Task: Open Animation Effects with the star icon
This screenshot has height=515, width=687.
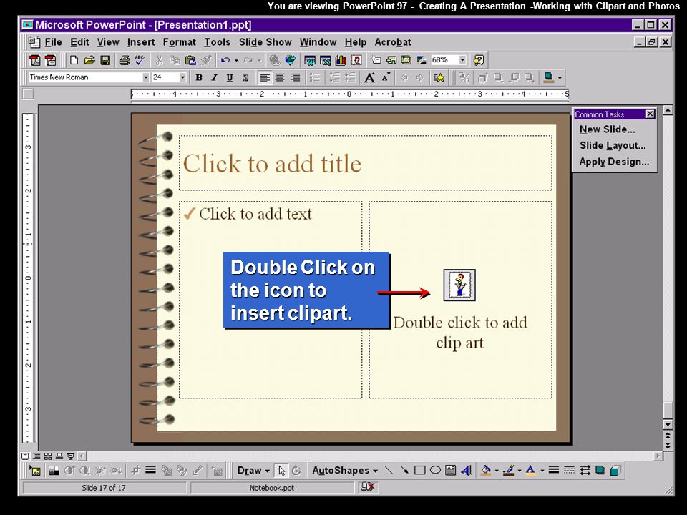Action: pos(439,78)
